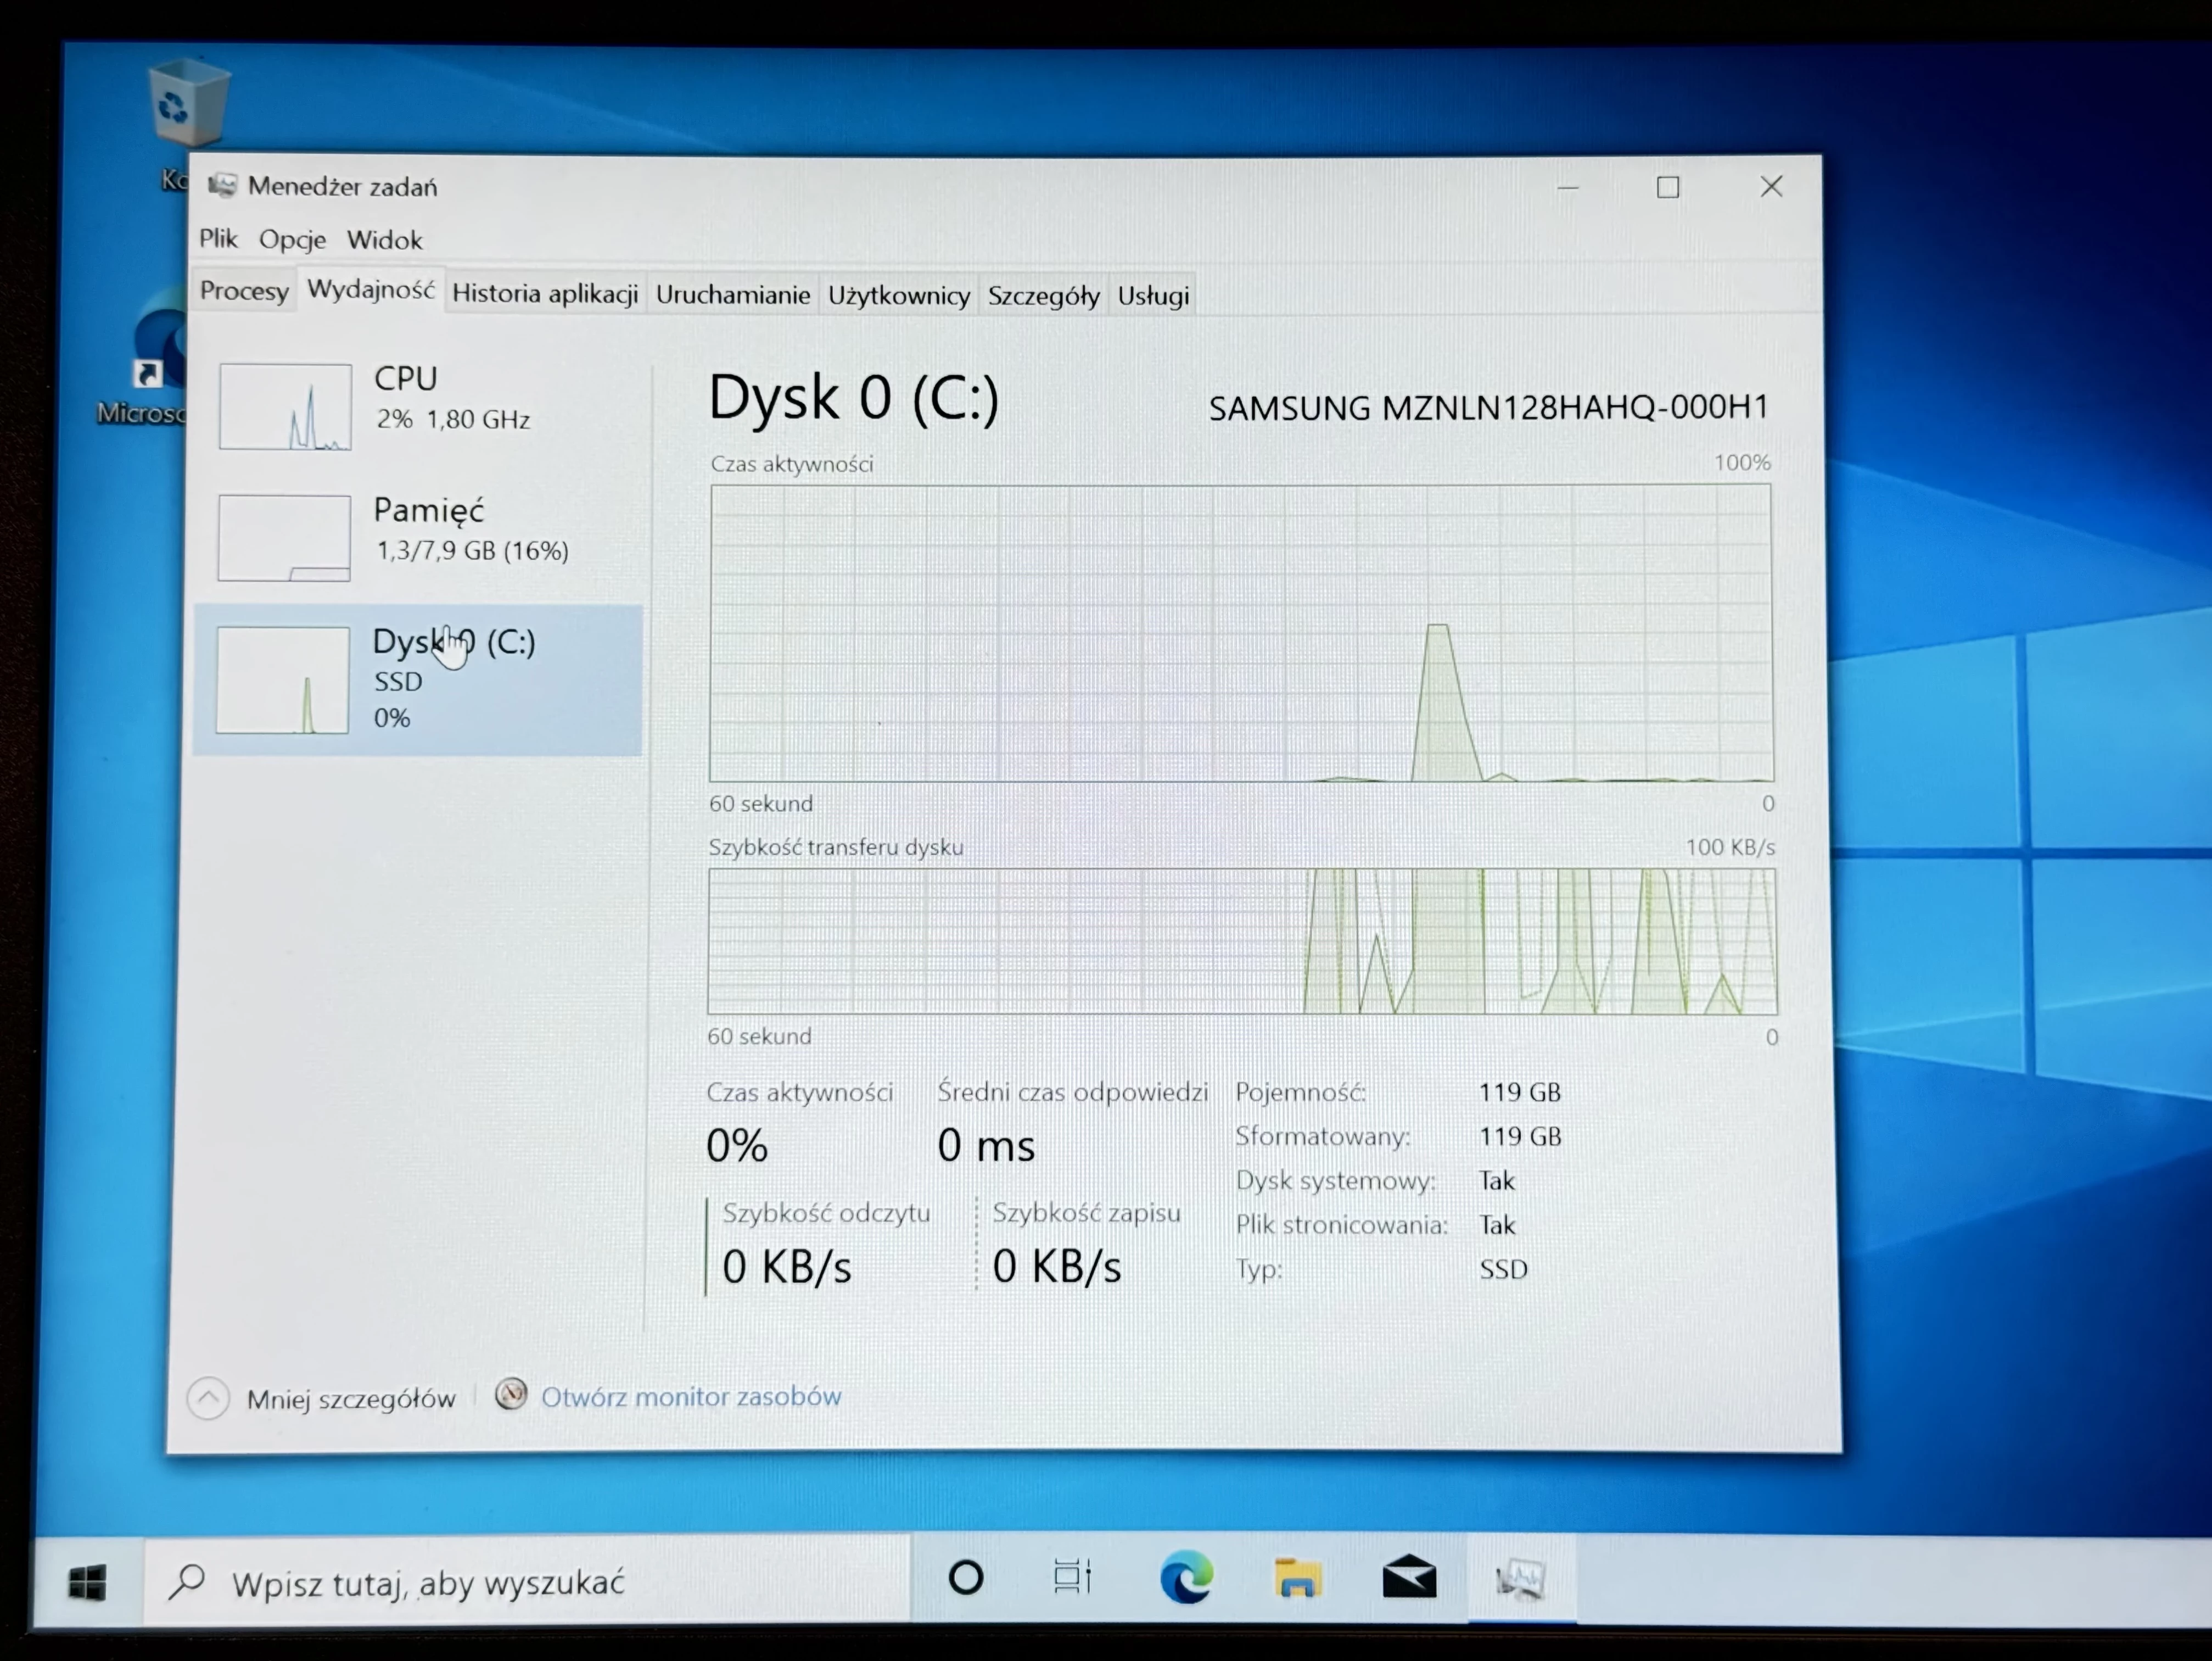Launch Microsoft Edge from the taskbar
This screenshot has width=2212, height=1661.
click(1186, 1578)
